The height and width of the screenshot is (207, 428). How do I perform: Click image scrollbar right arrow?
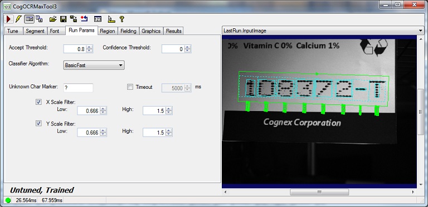pyautogui.click(x=414, y=192)
